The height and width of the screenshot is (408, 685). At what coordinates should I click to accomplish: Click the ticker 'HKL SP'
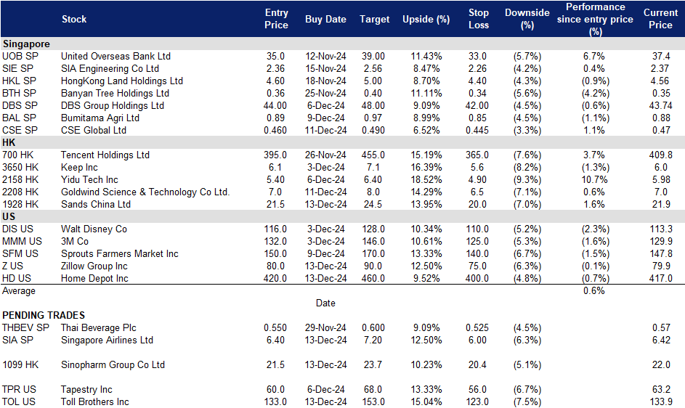19,81
